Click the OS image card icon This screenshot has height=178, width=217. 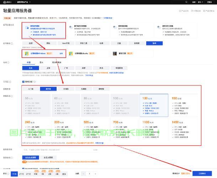[71, 27]
